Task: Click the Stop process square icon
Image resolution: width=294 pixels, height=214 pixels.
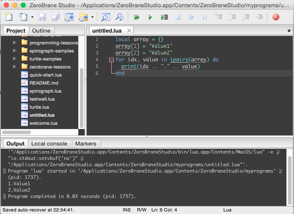Action: 177,17
